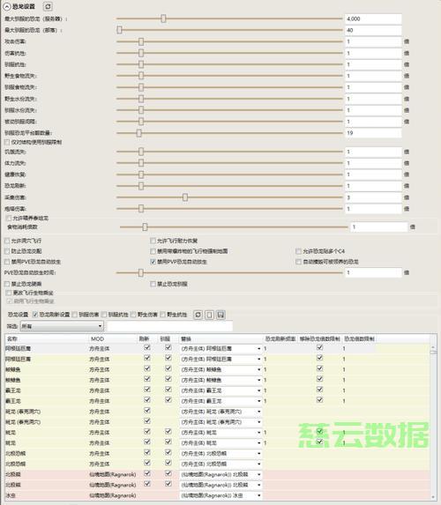Screen dimensions: 441x505
Task: Click the 炮塔伤害 slider handle
Action: click(x=141, y=209)
